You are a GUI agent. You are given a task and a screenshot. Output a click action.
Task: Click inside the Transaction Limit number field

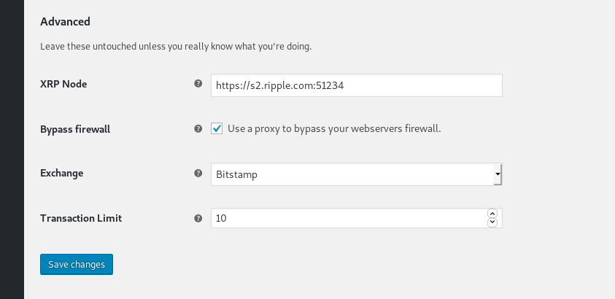click(x=347, y=218)
